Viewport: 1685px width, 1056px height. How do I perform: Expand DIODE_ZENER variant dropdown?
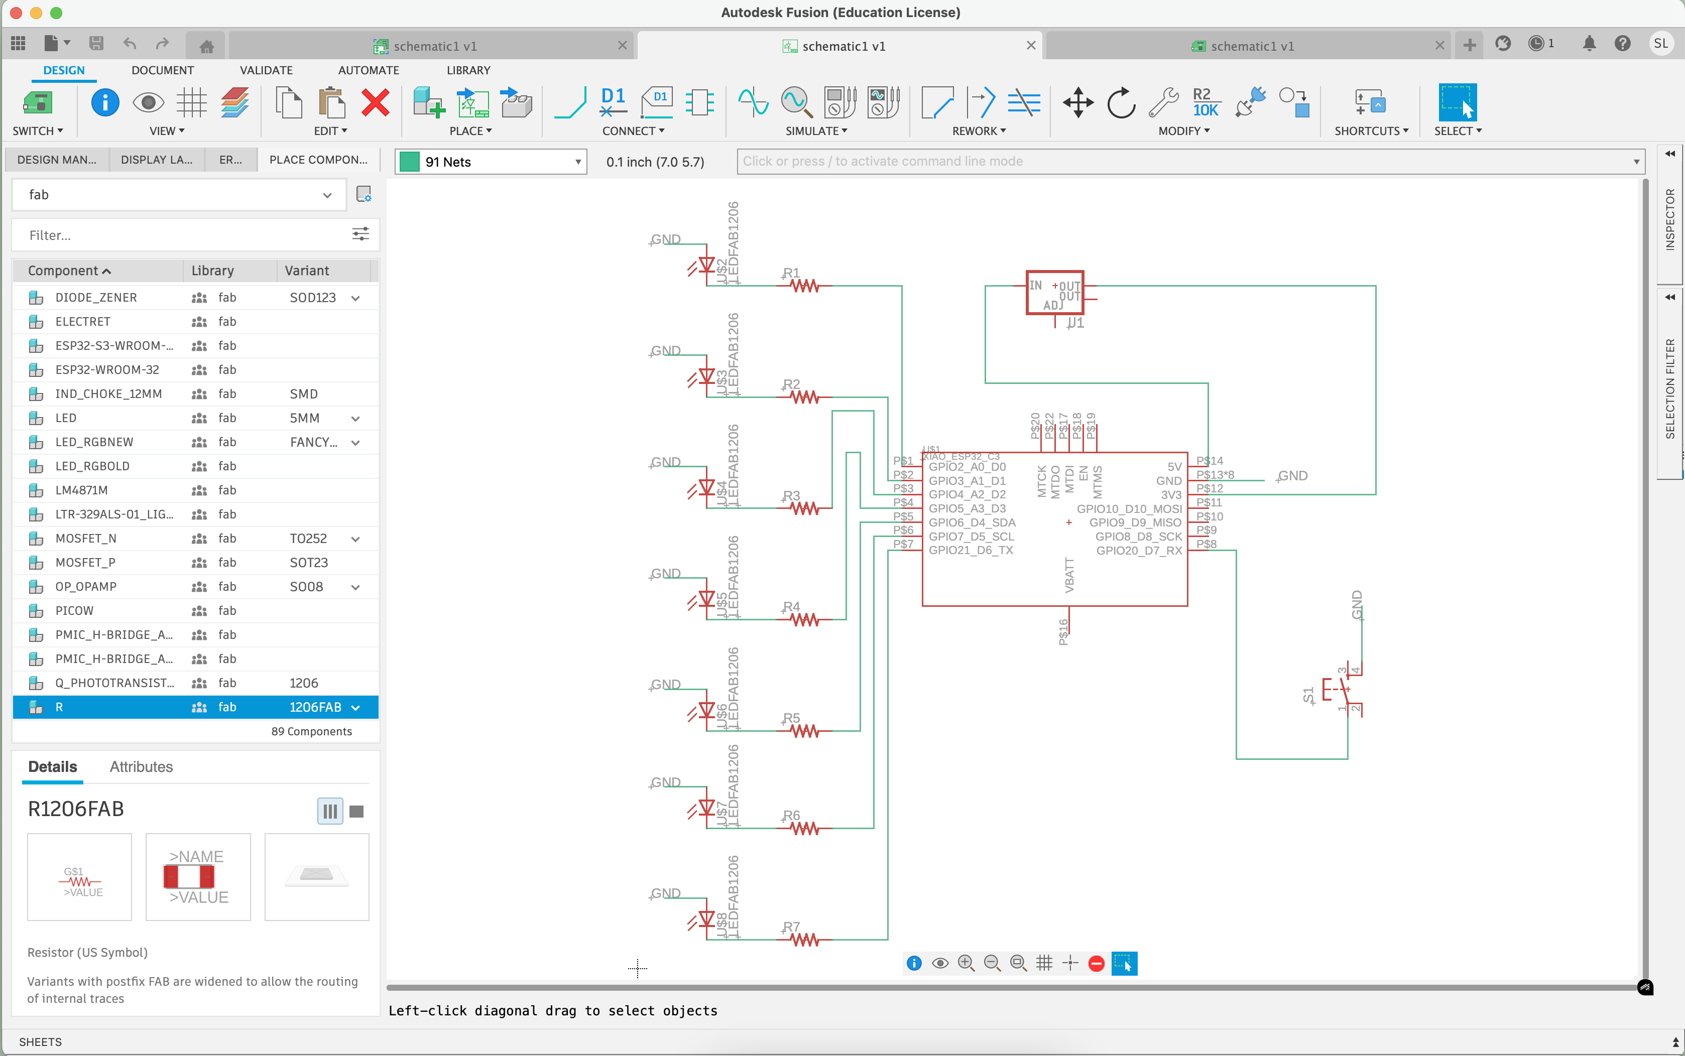[x=355, y=298]
